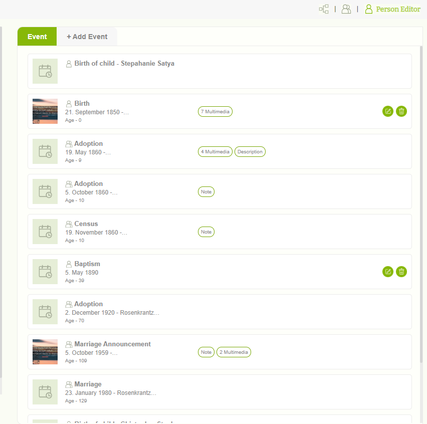Image resolution: width=427 pixels, height=424 pixels.
Task: Switch to the Event tab
Action: pyautogui.click(x=37, y=36)
